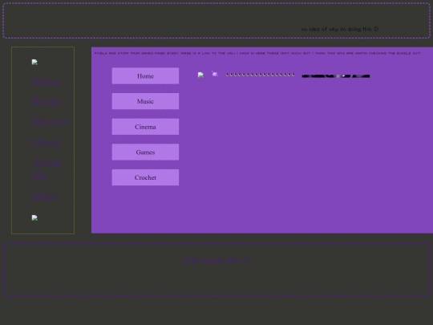Click the broken image below the More link
433x325 pixels.
pos(34,218)
